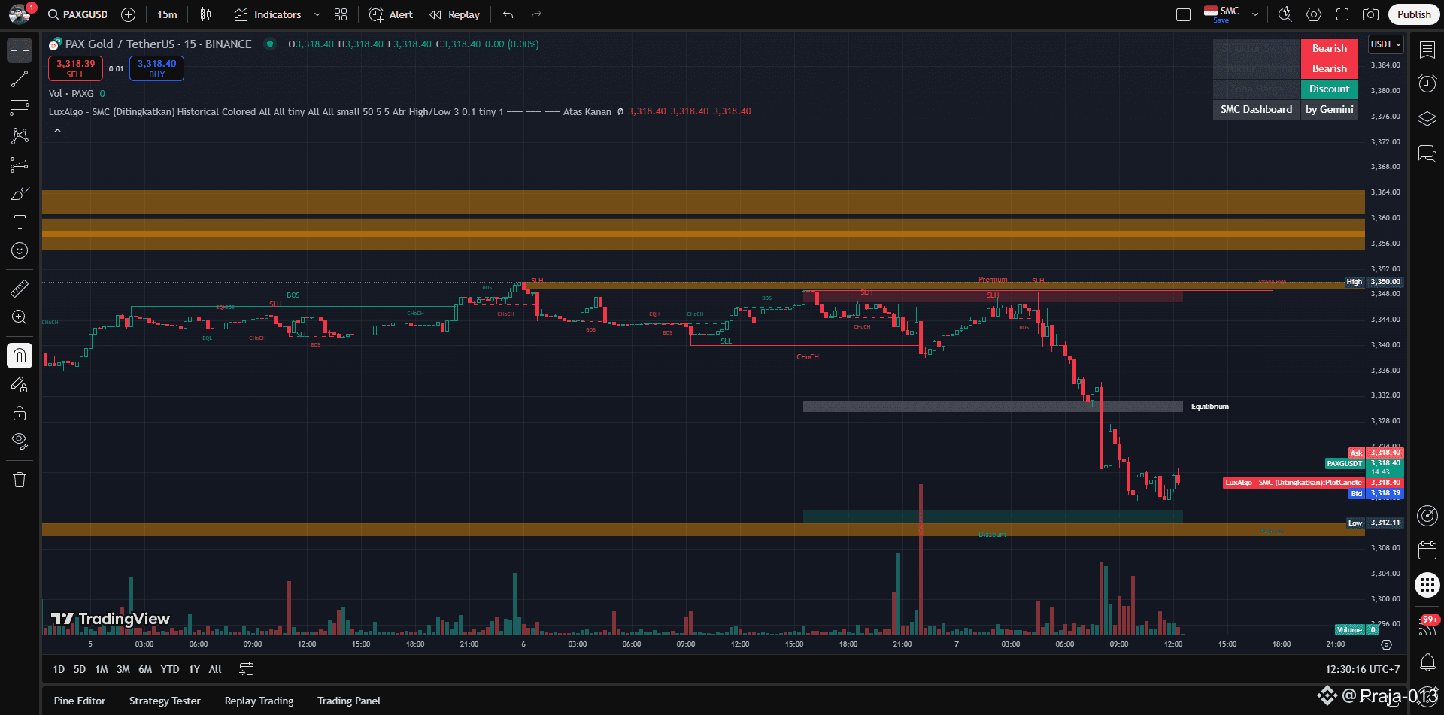Click the Publish button

(x=1413, y=14)
